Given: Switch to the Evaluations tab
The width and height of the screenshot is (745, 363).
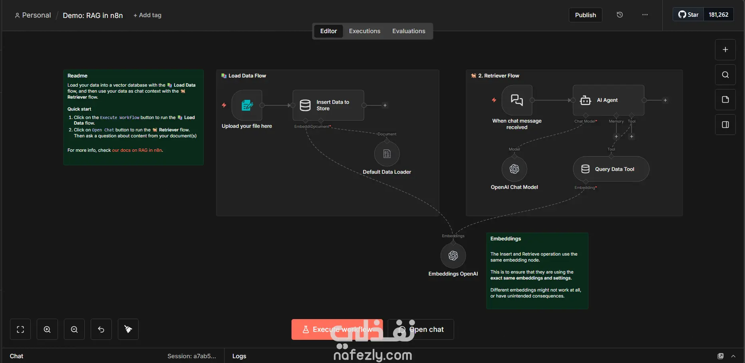Looking at the screenshot, I should tap(409, 31).
